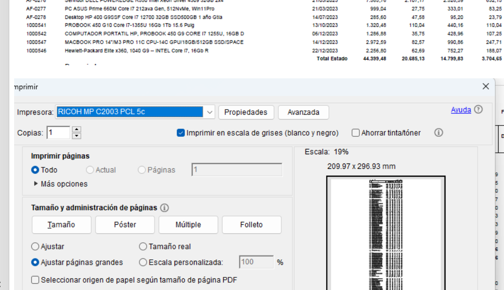Click the Avanzada button
Image resolution: width=504 pixels, height=290 pixels.
303,112
